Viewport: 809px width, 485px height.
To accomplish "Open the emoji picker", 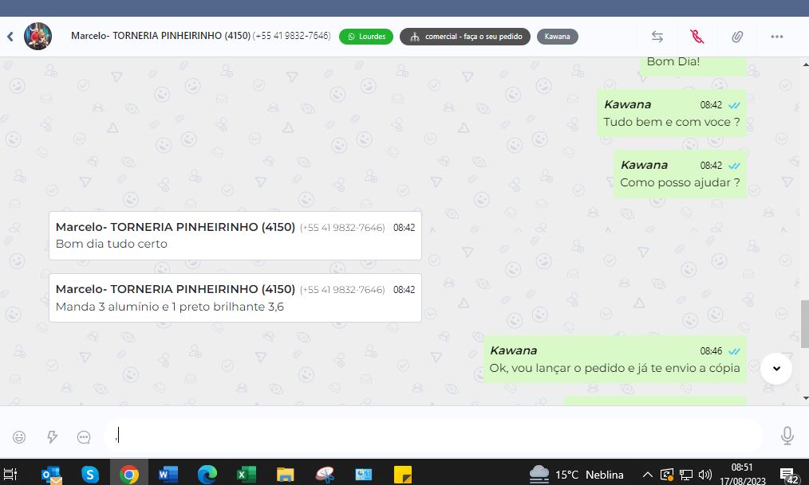I will point(19,436).
